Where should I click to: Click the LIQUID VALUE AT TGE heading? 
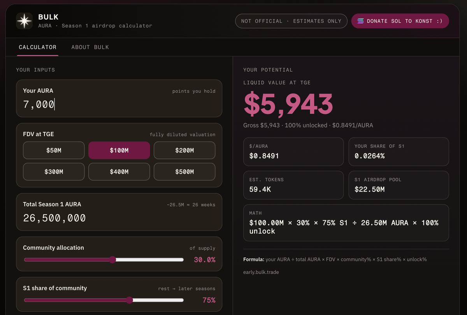pyautogui.click(x=277, y=83)
